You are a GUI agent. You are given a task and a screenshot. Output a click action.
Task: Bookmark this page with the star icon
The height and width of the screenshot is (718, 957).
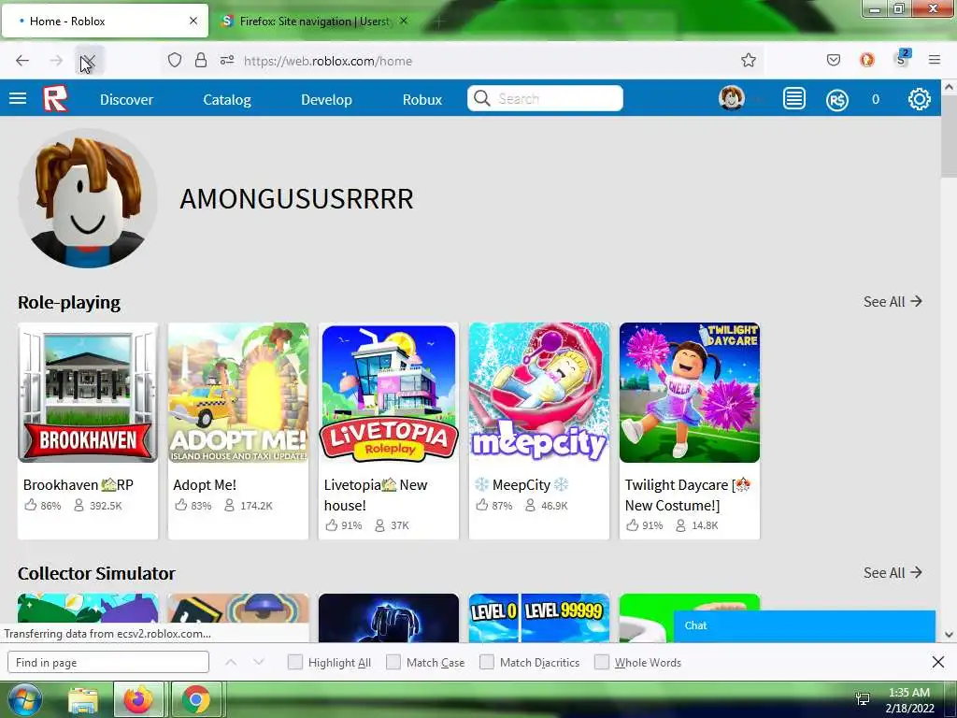point(749,60)
